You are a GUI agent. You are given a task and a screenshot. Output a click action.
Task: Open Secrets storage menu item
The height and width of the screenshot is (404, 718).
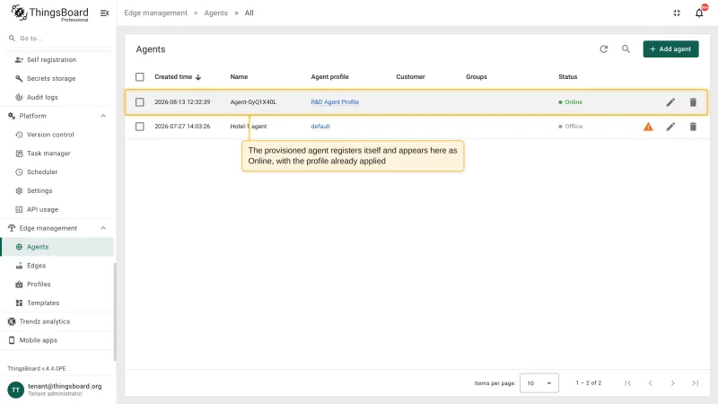[57, 78]
